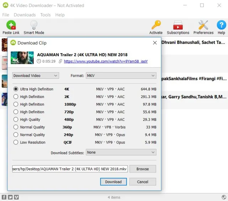Select 720p High Definition radio button
The height and width of the screenshot is (201, 228).
click(16, 112)
